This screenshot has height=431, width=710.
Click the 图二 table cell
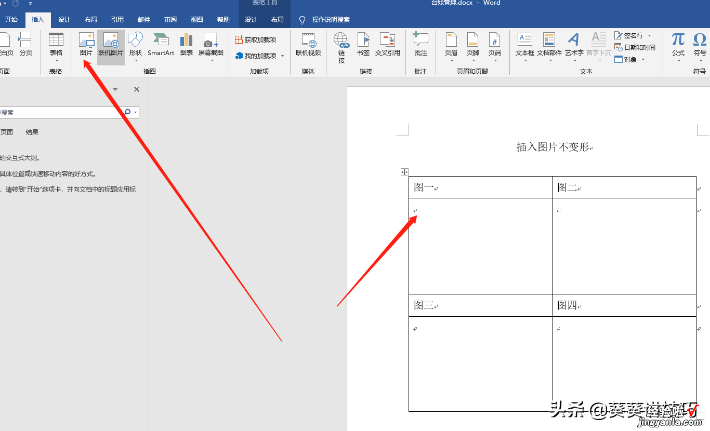(x=624, y=187)
